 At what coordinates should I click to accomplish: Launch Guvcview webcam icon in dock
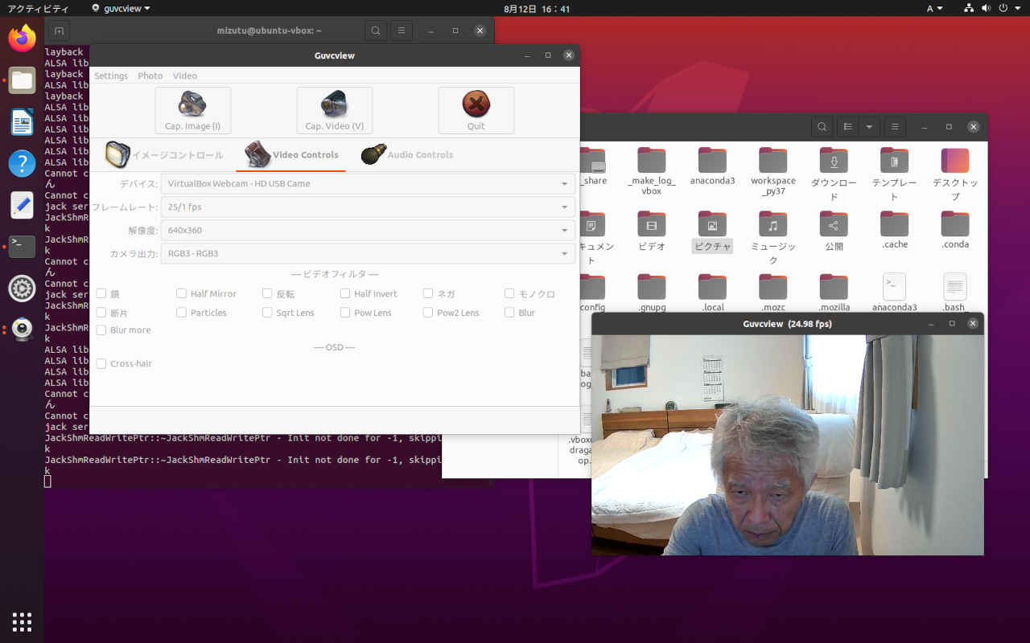pos(22,329)
